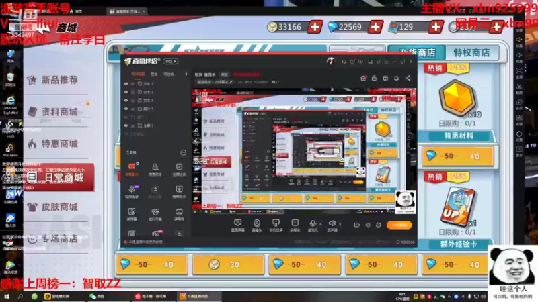538x302 pixels.
Task: Click the gold coin 30 price button
Action: point(228,264)
